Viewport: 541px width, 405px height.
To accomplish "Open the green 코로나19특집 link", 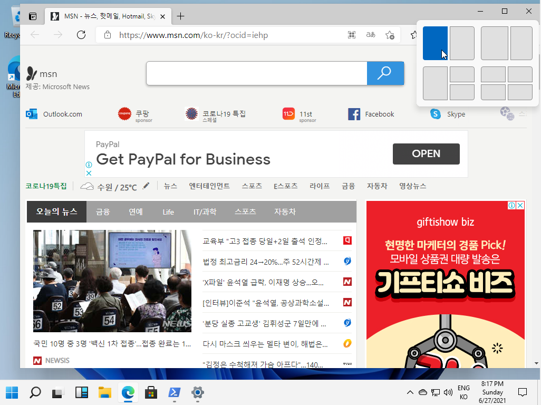I will (46, 186).
